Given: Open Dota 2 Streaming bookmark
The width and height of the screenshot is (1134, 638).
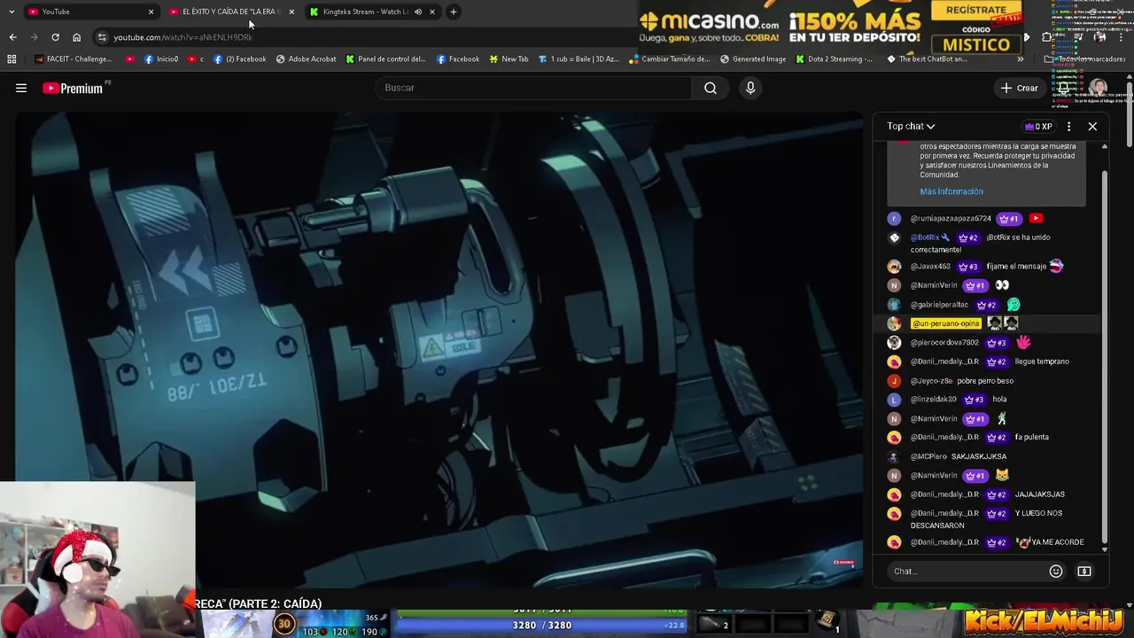Looking at the screenshot, I should [834, 59].
